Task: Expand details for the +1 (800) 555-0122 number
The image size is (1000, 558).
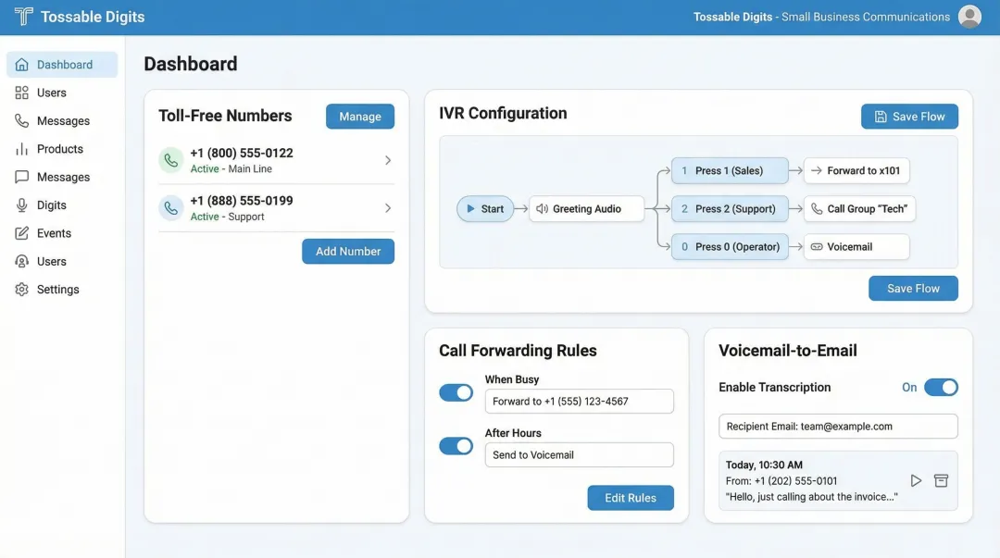Action: [x=388, y=157]
